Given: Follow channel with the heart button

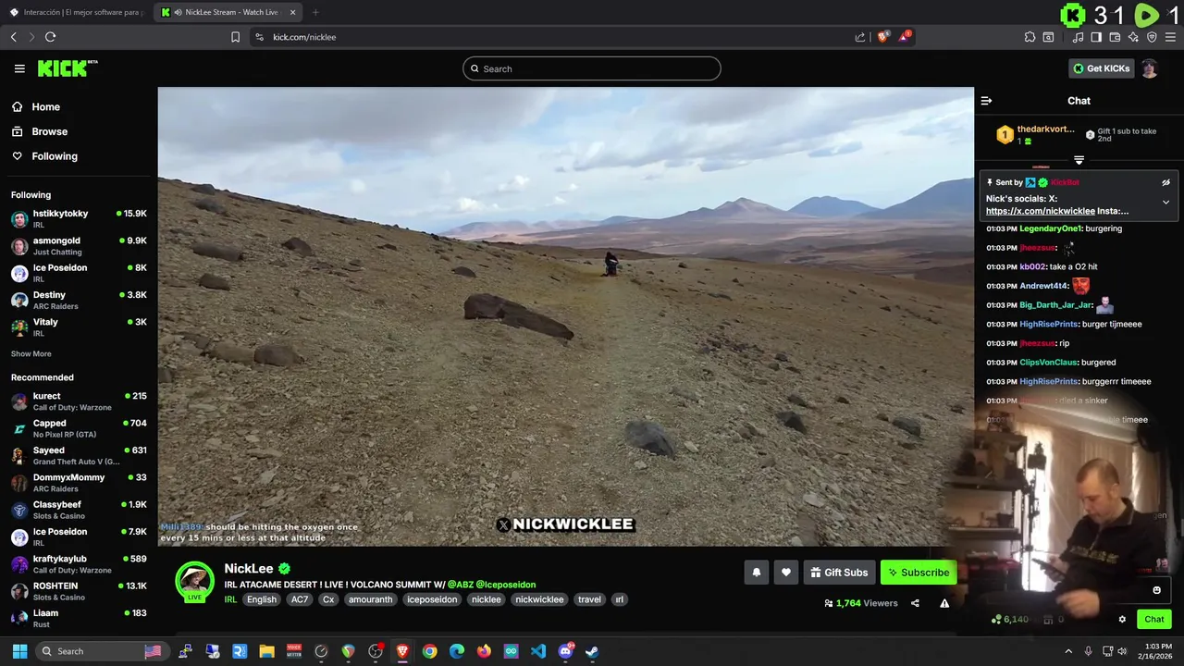Looking at the screenshot, I should (x=786, y=573).
